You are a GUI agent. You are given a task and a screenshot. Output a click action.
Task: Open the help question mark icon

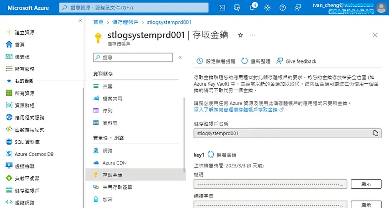(282, 8)
